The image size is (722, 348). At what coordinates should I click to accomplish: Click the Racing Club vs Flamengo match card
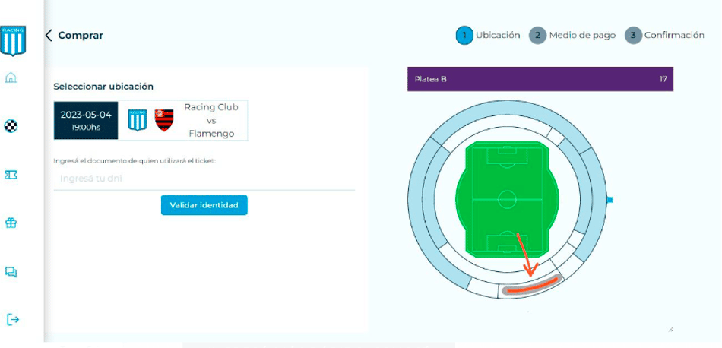point(150,120)
